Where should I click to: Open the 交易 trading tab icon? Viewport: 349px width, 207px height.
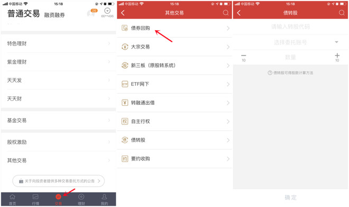click(x=58, y=197)
